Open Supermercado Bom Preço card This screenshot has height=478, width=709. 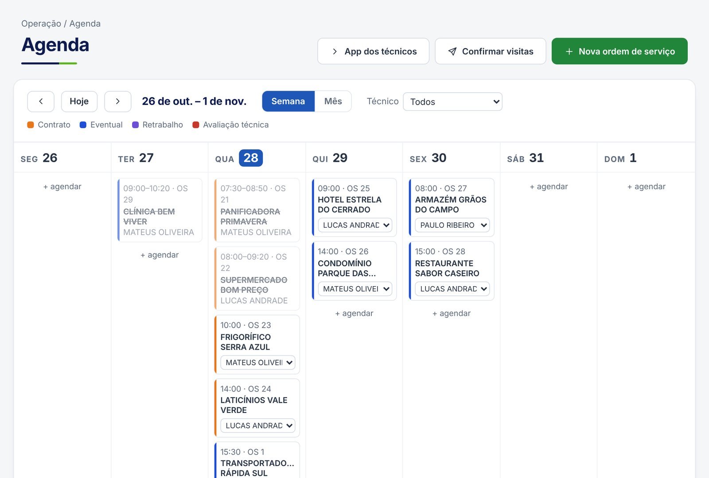pyautogui.click(x=257, y=278)
